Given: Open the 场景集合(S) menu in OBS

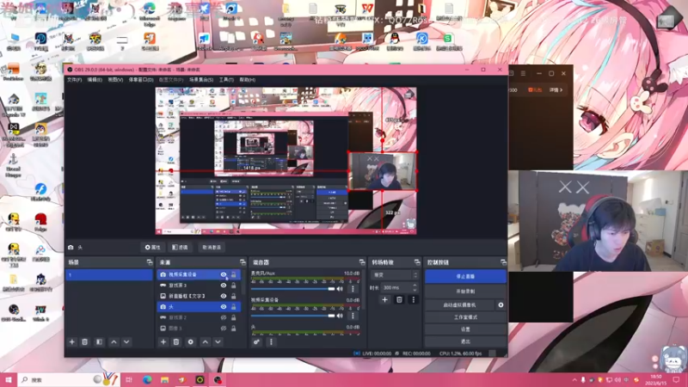Looking at the screenshot, I should pyautogui.click(x=201, y=80).
